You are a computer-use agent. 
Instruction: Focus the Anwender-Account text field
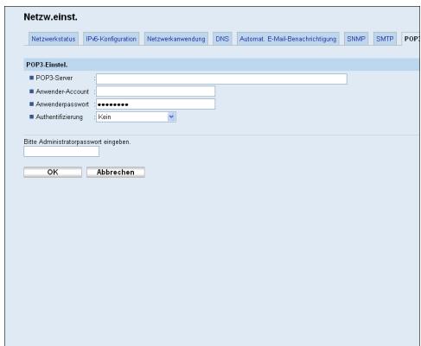click(x=156, y=91)
